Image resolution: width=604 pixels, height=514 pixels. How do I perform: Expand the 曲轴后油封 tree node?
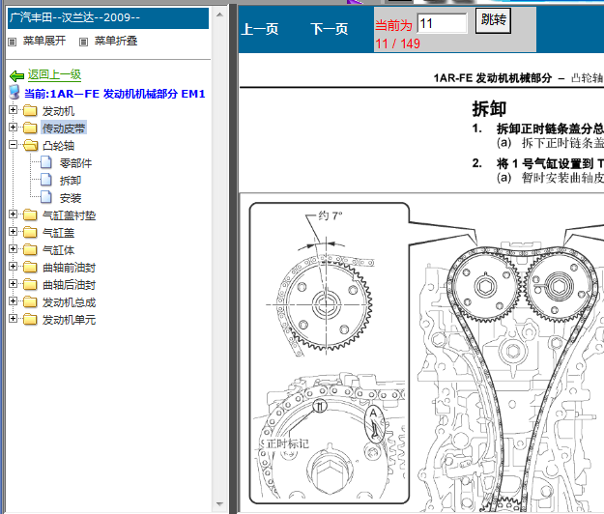pyautogui.click(x=14, y=284)
